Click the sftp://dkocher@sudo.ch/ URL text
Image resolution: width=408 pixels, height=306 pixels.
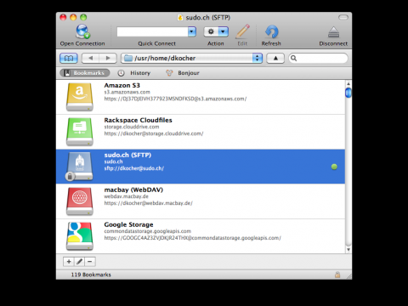134,168
